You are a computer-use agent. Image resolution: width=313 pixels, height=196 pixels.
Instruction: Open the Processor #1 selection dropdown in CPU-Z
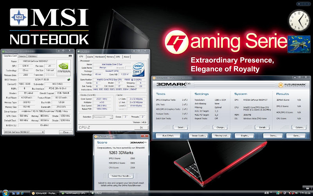tap(103, 117)
